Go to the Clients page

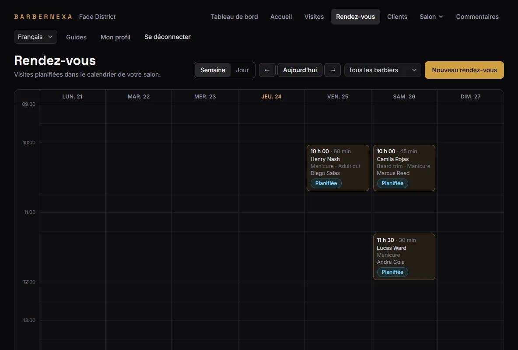click(397, 17)
